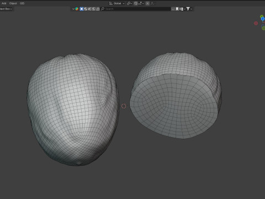Screen dimensions: 265x199
Task: Open the GIS menu
Action: tap(22, 3)
